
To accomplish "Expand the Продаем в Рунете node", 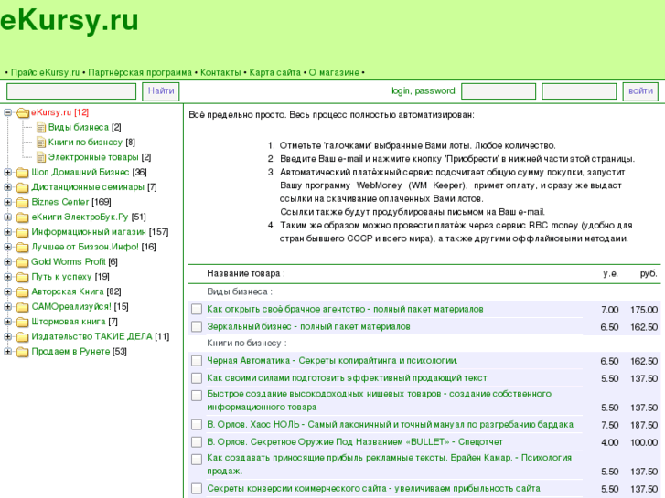I will pos(7,352).
